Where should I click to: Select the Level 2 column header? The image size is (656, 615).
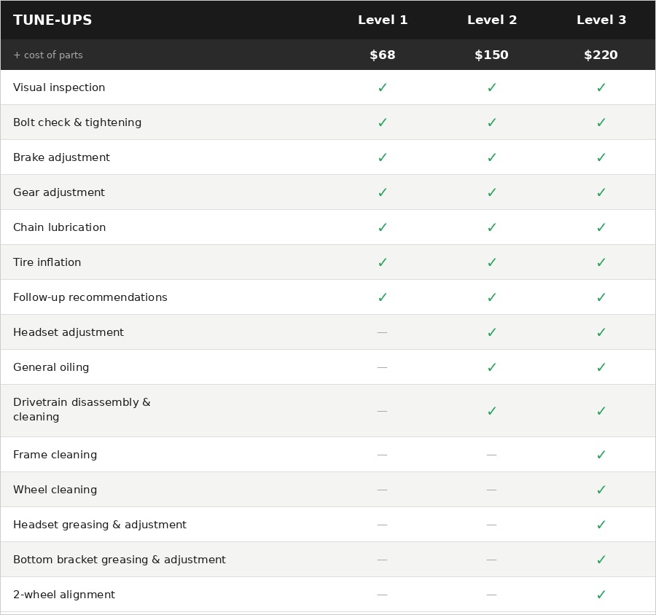[492, 20]
